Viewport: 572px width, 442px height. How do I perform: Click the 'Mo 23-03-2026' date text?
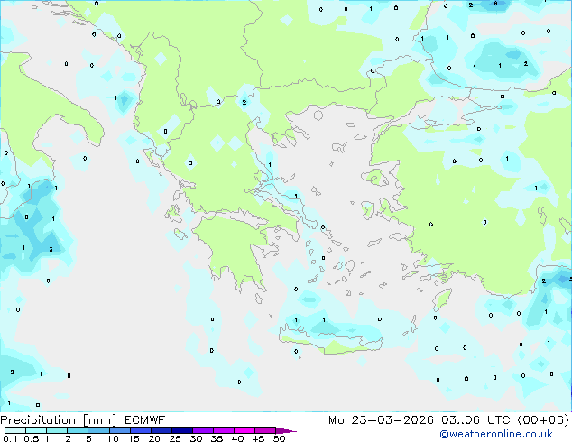point(381,420)
